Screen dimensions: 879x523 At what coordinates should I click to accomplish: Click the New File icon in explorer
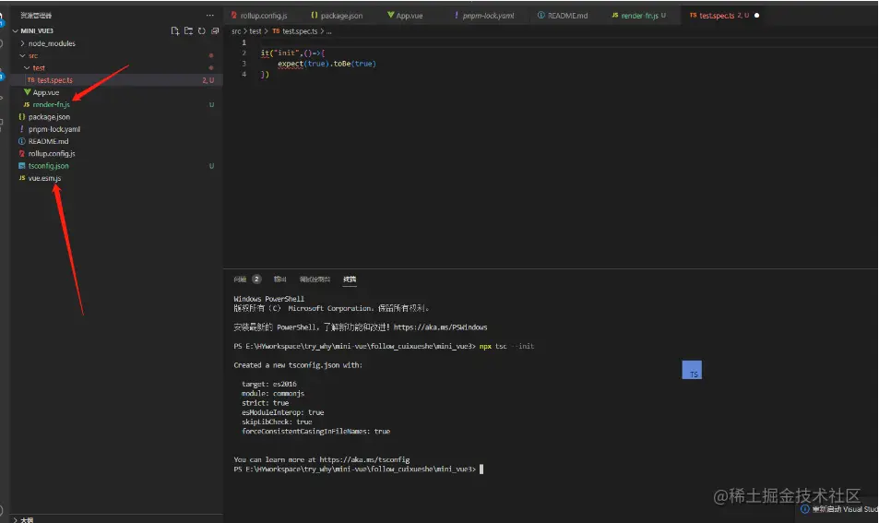[175, 30]
